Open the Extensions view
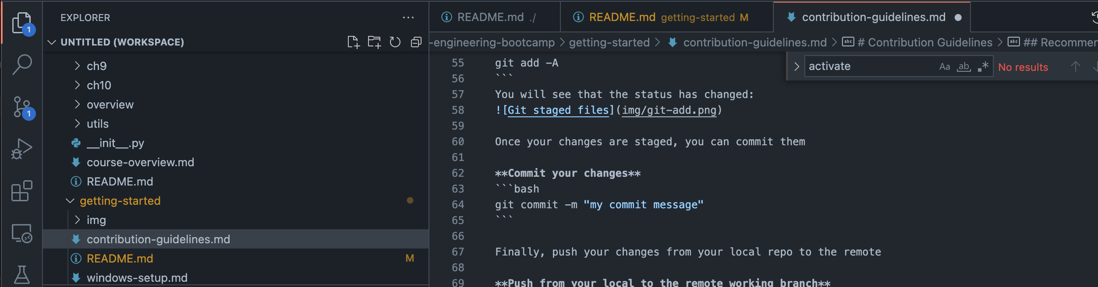Viewport: 1098px width, 287px height. [22, 191]
